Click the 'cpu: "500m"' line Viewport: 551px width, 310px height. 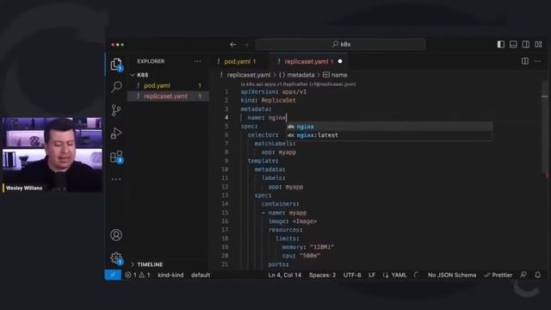(x=300, y=256)
